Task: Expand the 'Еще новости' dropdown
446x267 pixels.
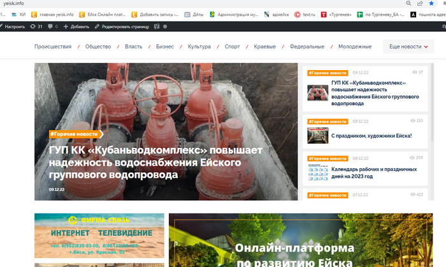Action: (x=408, y=47)
